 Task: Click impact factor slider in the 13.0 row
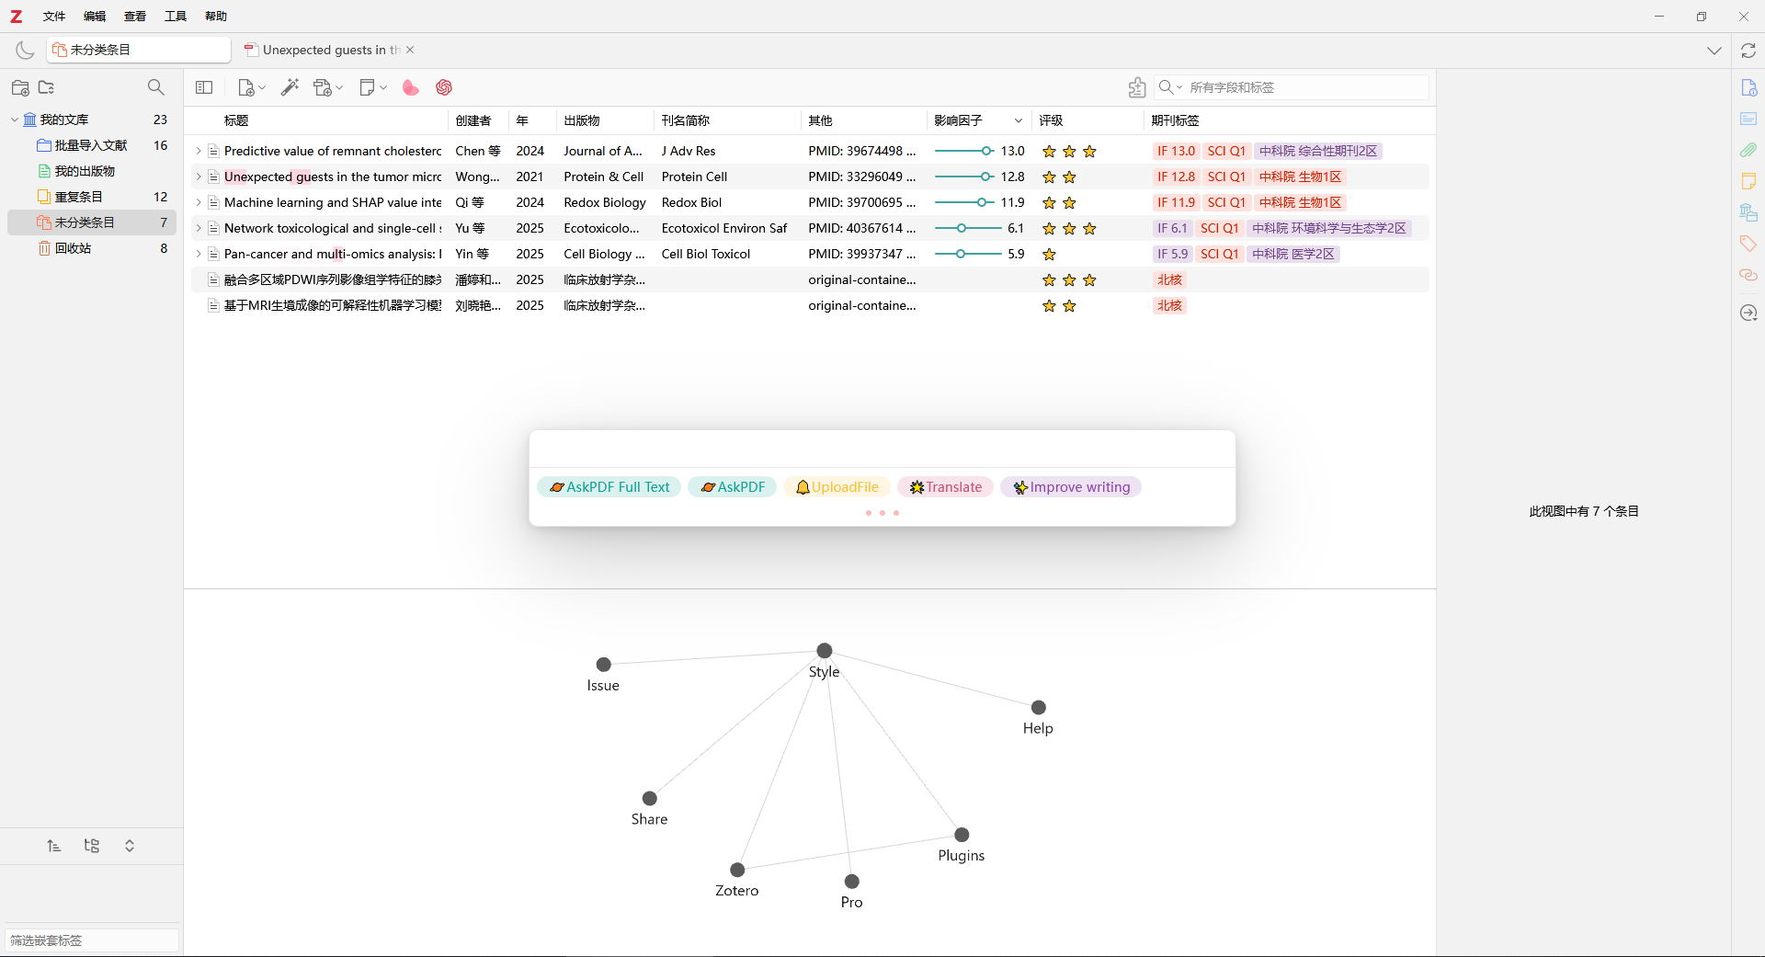point(963,151)
